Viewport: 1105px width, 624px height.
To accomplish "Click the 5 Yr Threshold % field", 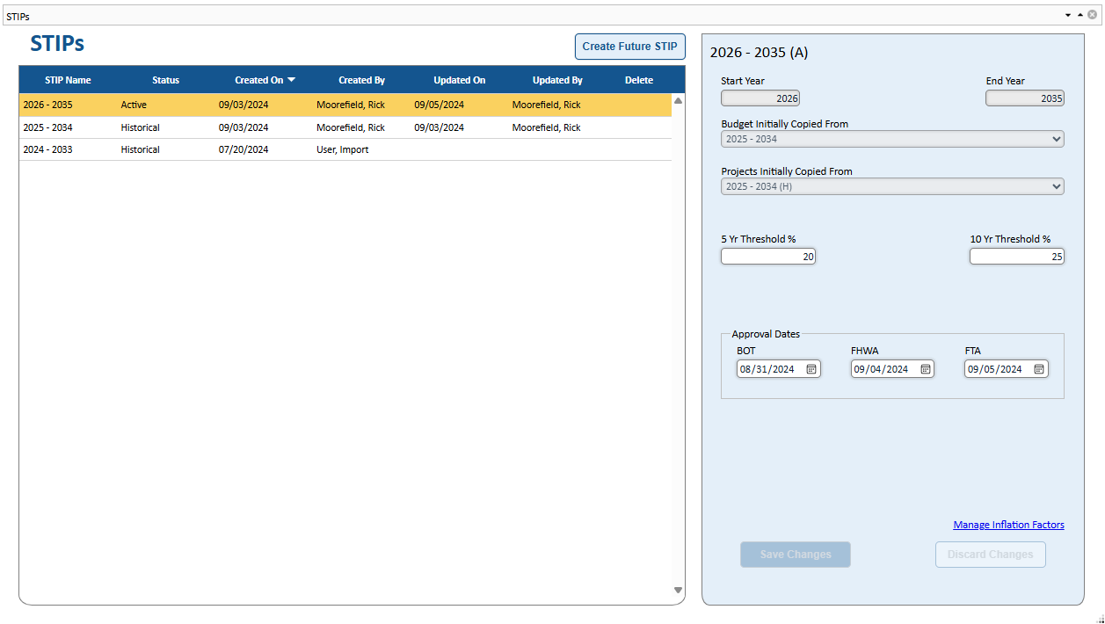I will [768, 257].
